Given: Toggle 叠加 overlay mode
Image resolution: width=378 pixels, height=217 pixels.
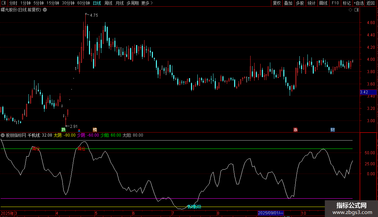Looking at the screenshot, I should click(x=288, y=3).
